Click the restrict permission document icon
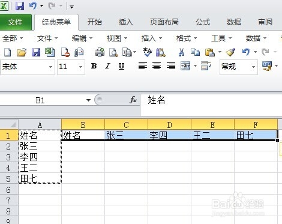Viewport: 282px width, 224px height. pos(65,52)
